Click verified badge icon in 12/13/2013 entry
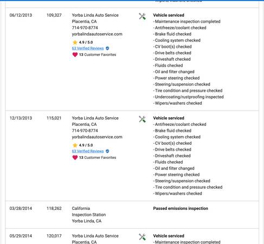Screen dimensions: 264x244 pos(107,151)
